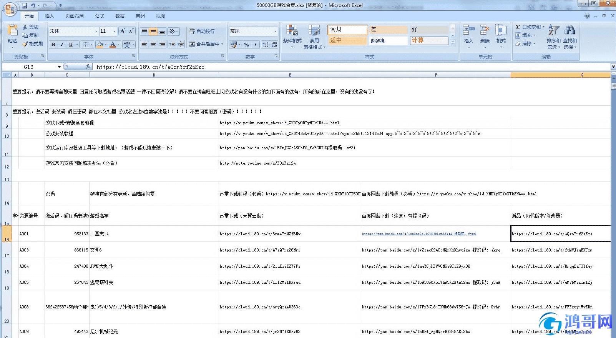Undo the last action
Screen dimensions: 616x338
point(33,5)
